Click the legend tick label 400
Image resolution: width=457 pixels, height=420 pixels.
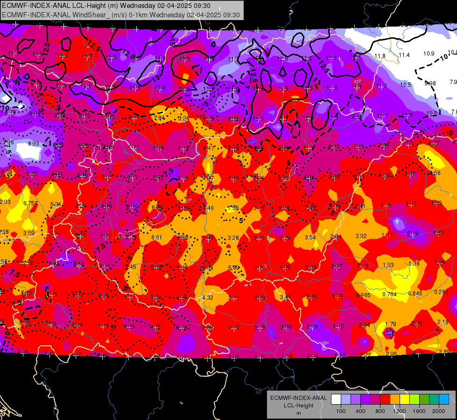coord(360,411)
